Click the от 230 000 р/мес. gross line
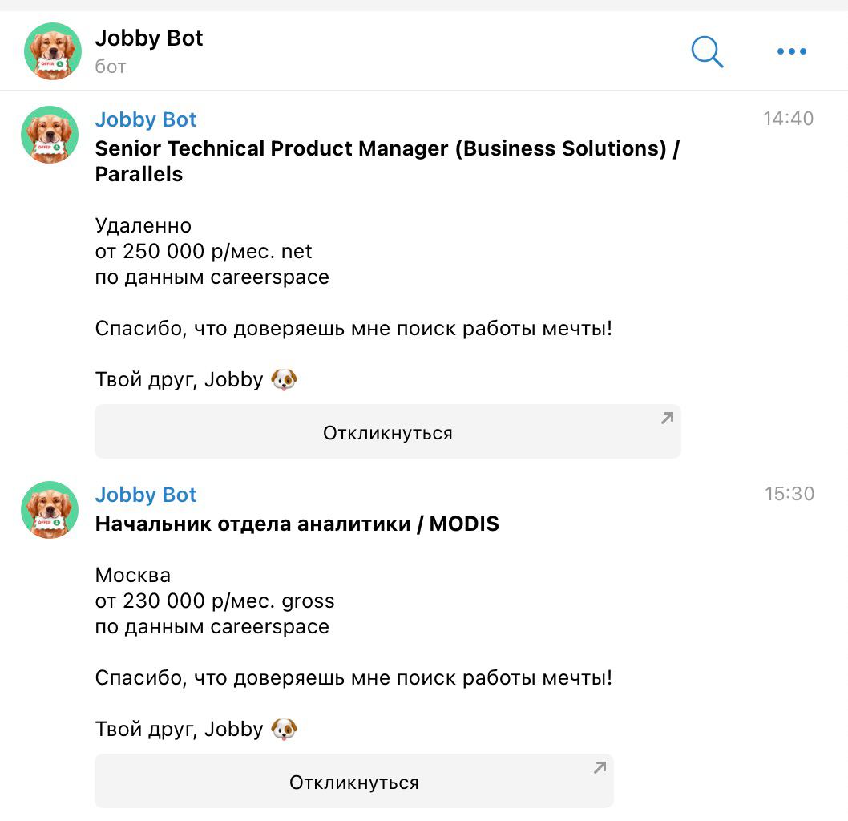The width and height of the screenshot is (848, 821). [x=215, y=601]
